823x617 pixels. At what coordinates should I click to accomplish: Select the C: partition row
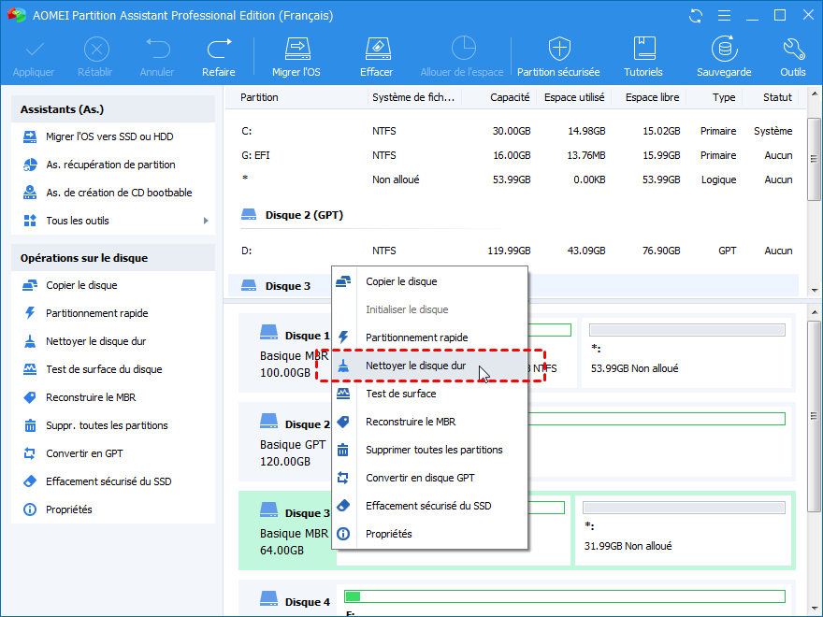513,131
